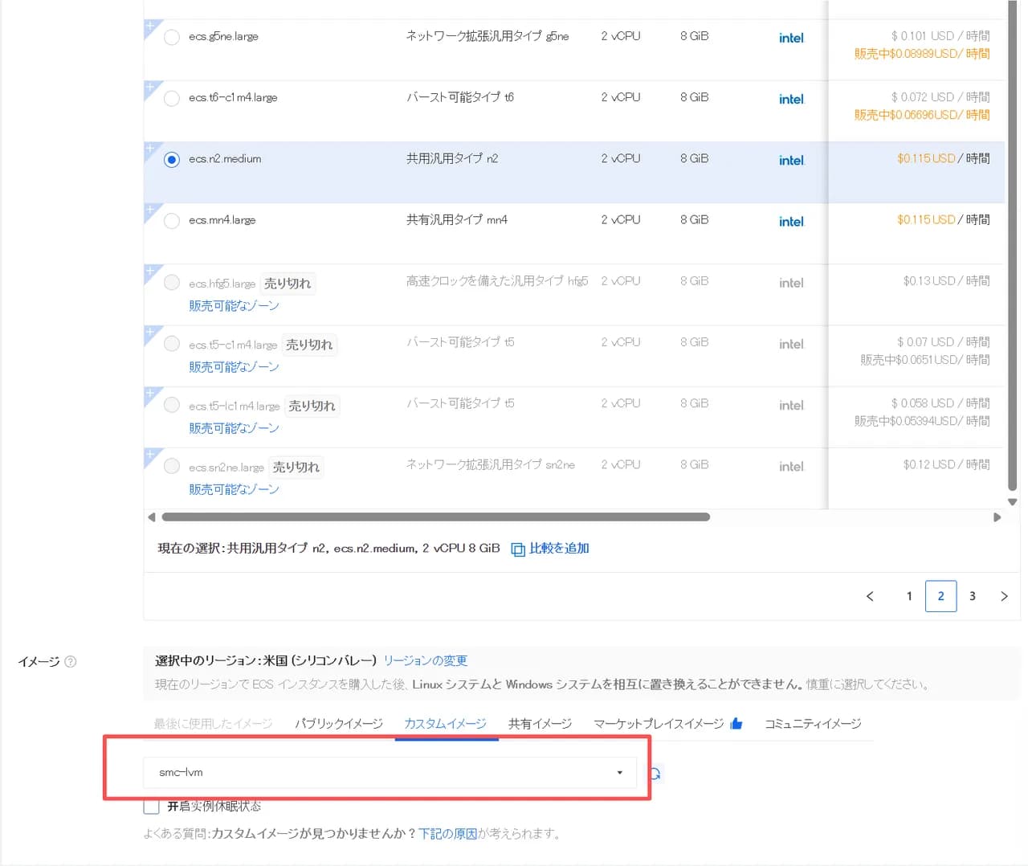Click the 売り切れ badge on ecs.sn2ne.large
This screenshot has width=1028, height=866.
point(296,467)
